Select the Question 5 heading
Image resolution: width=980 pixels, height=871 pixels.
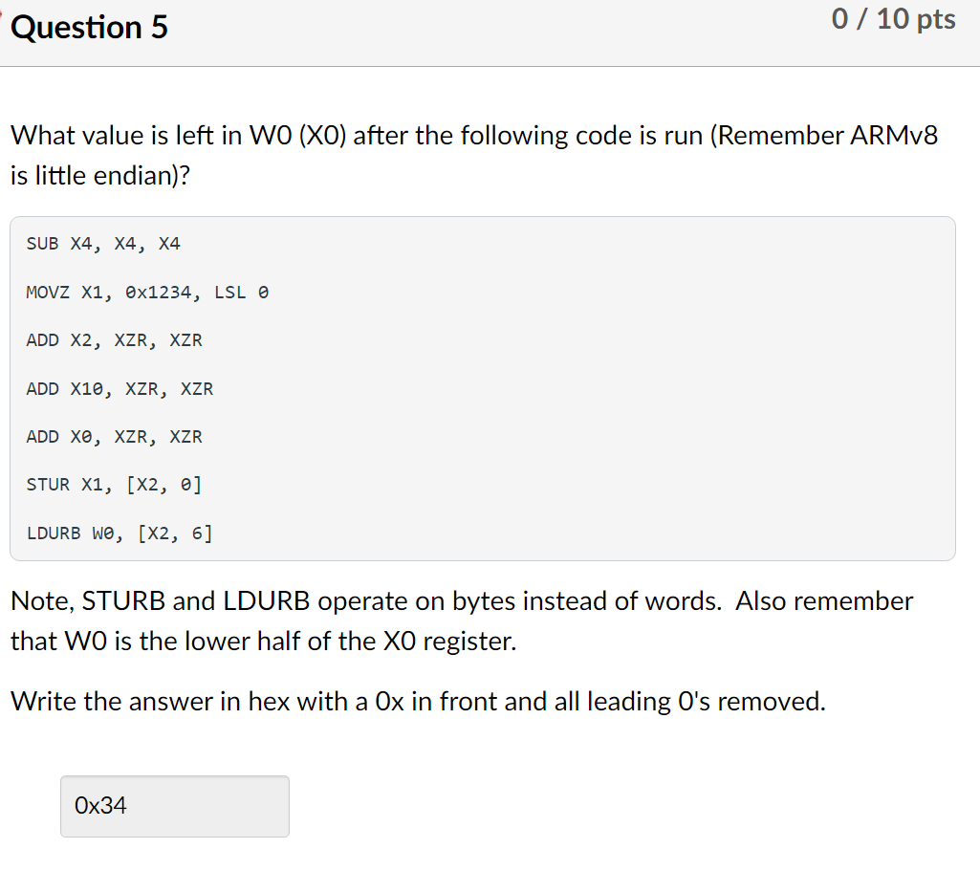91,27
